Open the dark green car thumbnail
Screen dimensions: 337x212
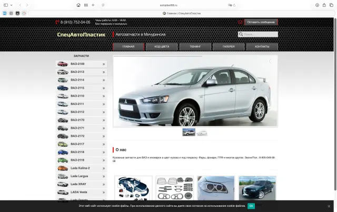coord(257,188)
